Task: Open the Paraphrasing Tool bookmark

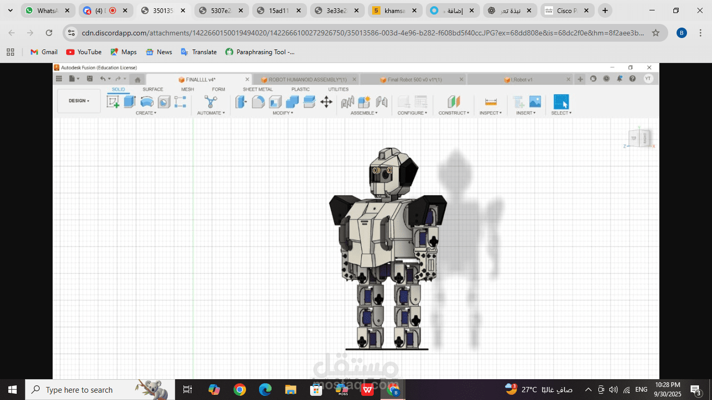Action: (x=260, y=52)
